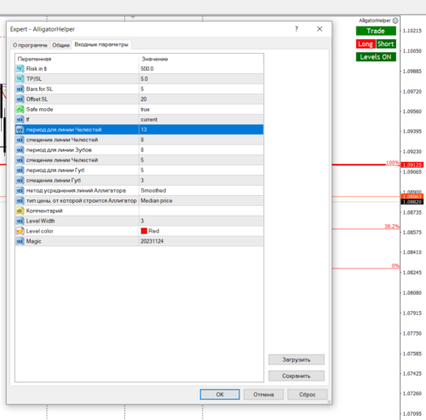This screenshot has width=426, height=420.
Task: Open the Smoothed averaging method dropdown
Action: (201, 191)
